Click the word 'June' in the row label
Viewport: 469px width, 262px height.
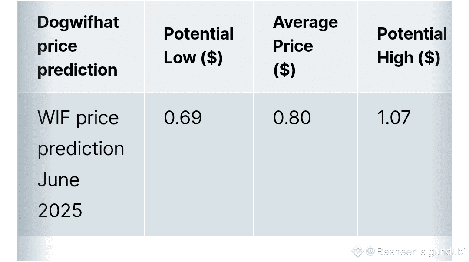pos(59,179)
